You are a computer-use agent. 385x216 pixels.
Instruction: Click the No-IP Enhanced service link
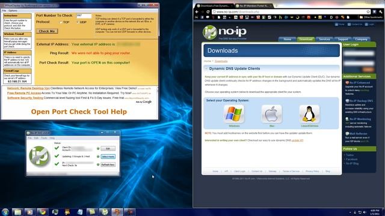pyautogui.click(x=360, y=83)
